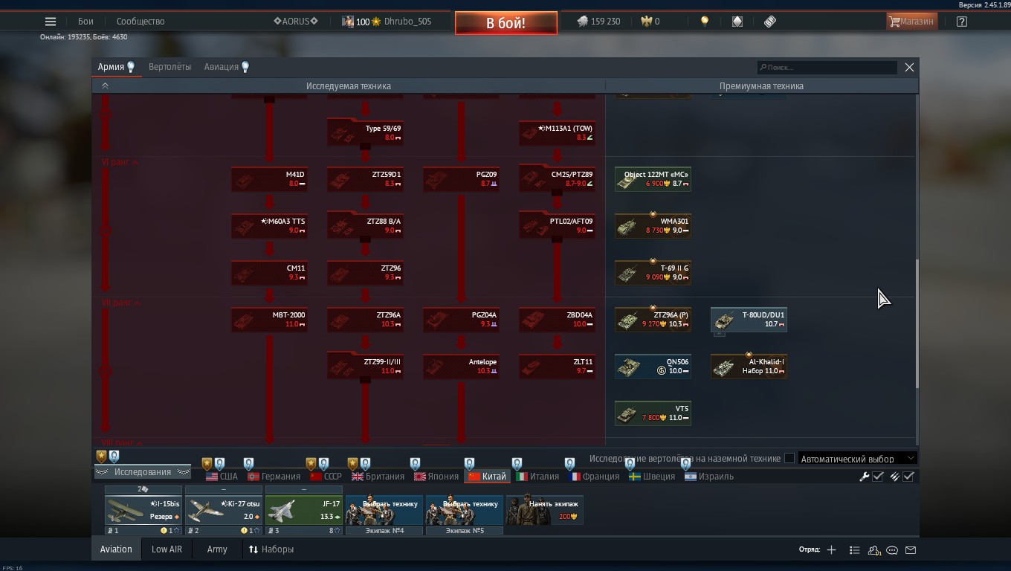The height and width of the screenshot is (571, 1011).
Task: Select the CM11 tank
Action: click(269, 273)
